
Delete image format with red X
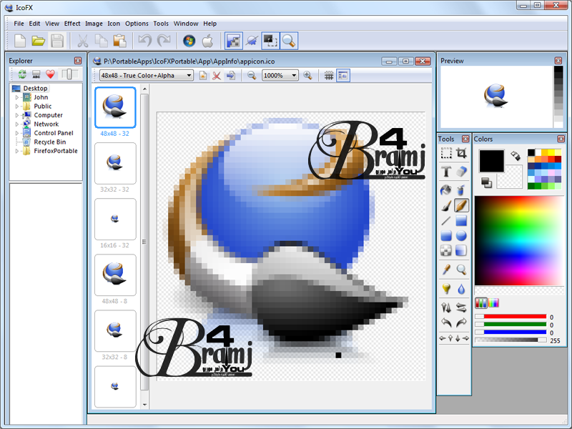pyautogui.click(x=217, y=76)
